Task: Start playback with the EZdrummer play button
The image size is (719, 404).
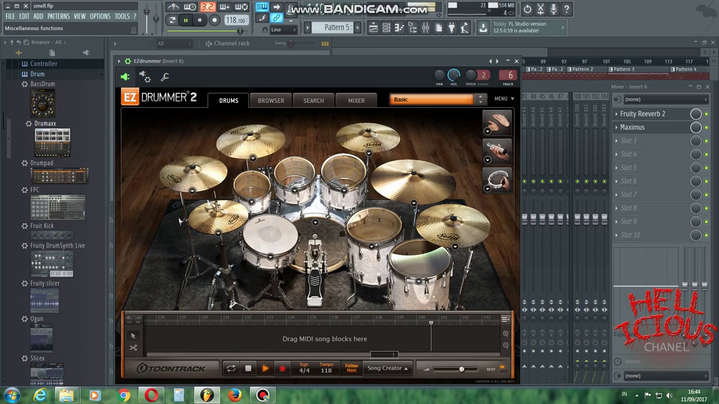Action: tap(265, 369)
